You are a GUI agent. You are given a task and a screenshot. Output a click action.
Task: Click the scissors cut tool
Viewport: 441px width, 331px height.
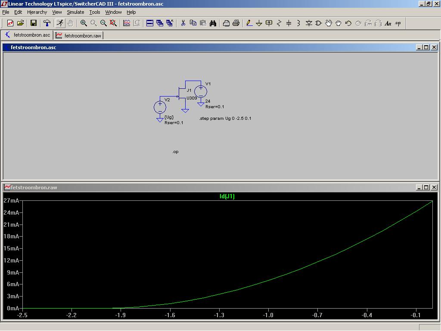pyautogui.click(x=183, y=23)
